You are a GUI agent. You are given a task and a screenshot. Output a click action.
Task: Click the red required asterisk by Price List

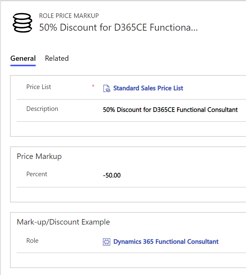(93, 86)
